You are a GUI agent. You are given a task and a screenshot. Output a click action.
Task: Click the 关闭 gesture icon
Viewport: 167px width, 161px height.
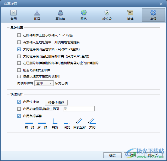pos(92,121)
